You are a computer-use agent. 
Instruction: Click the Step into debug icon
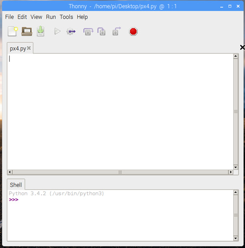click(x=101, y=31)
